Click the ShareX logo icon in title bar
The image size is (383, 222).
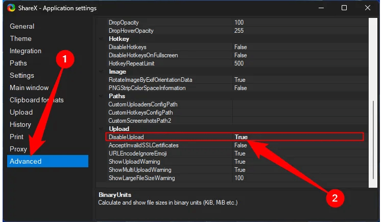tap(11, 8)
